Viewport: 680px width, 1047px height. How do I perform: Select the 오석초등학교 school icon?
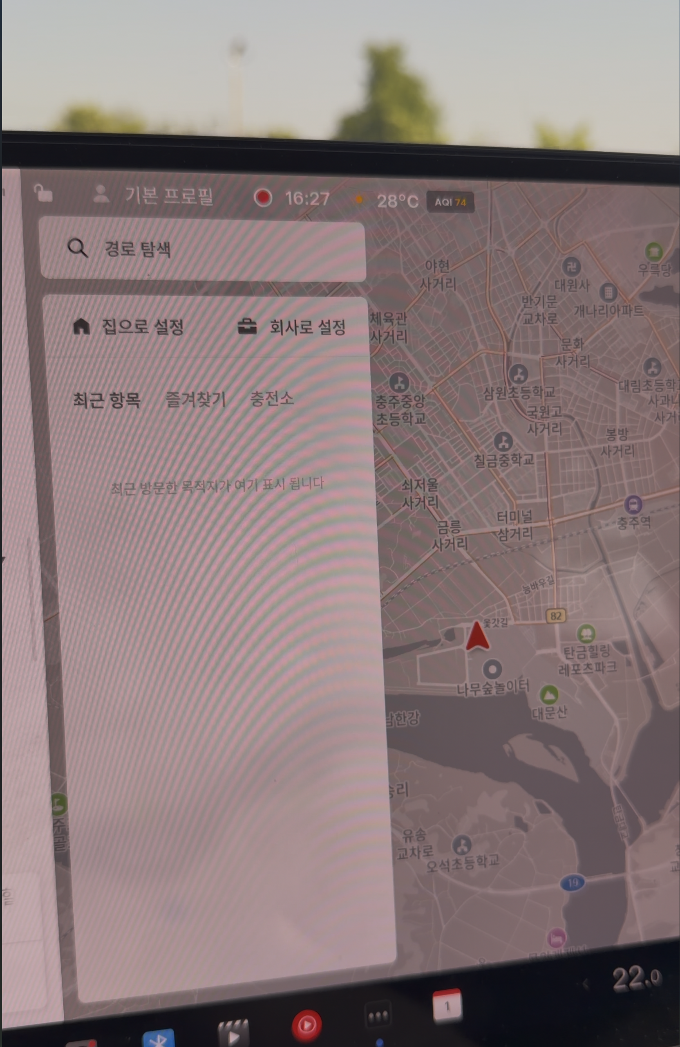[461, 845]
